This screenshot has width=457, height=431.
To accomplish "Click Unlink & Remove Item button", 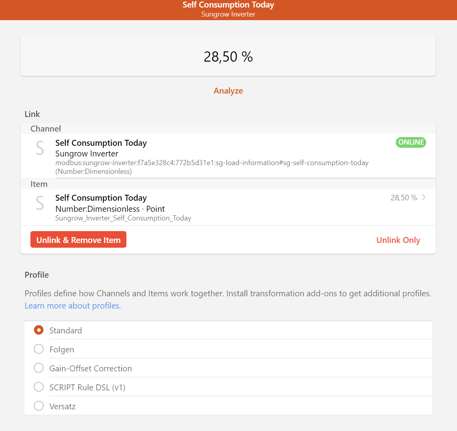I will click(78, 239).
